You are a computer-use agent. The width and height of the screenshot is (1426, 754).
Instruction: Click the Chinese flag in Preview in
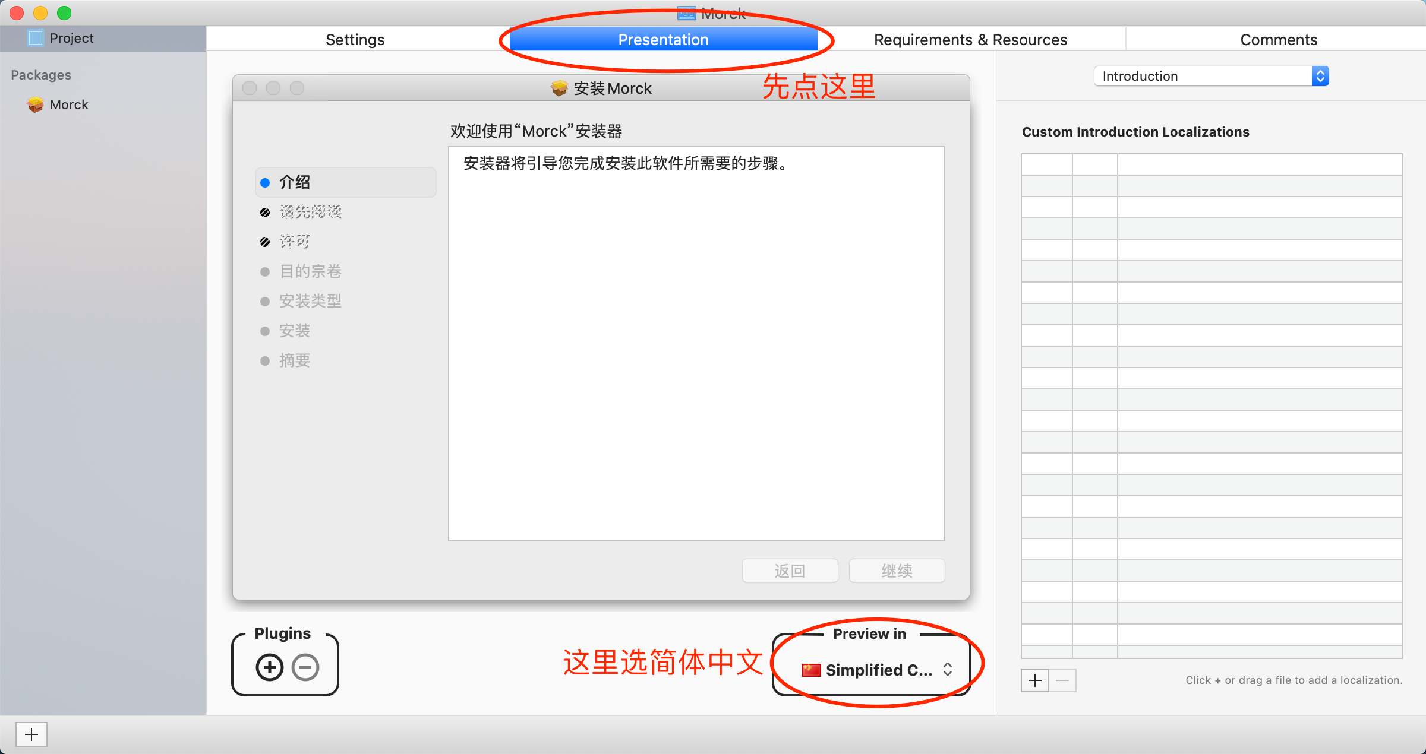(811, 670)
